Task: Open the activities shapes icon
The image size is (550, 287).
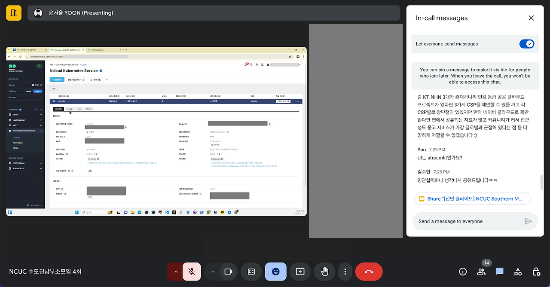Action: click(518, 272)
